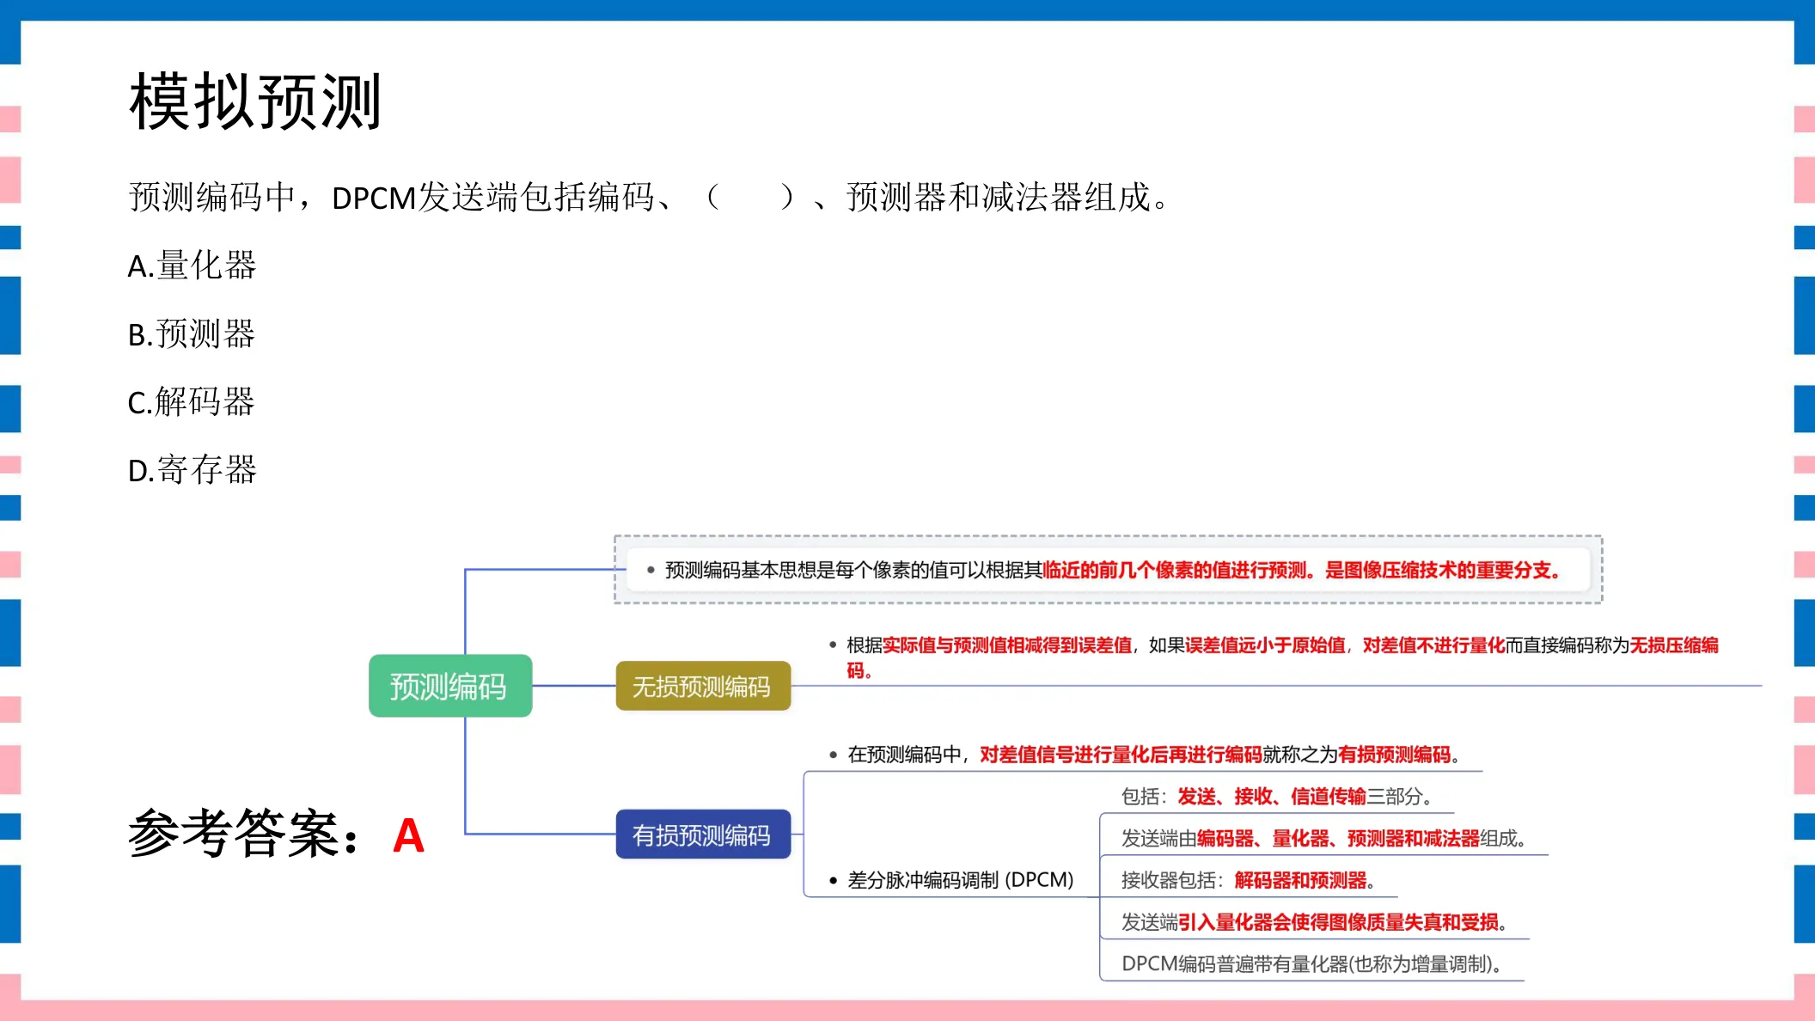Click the red answer letter A

408,835
